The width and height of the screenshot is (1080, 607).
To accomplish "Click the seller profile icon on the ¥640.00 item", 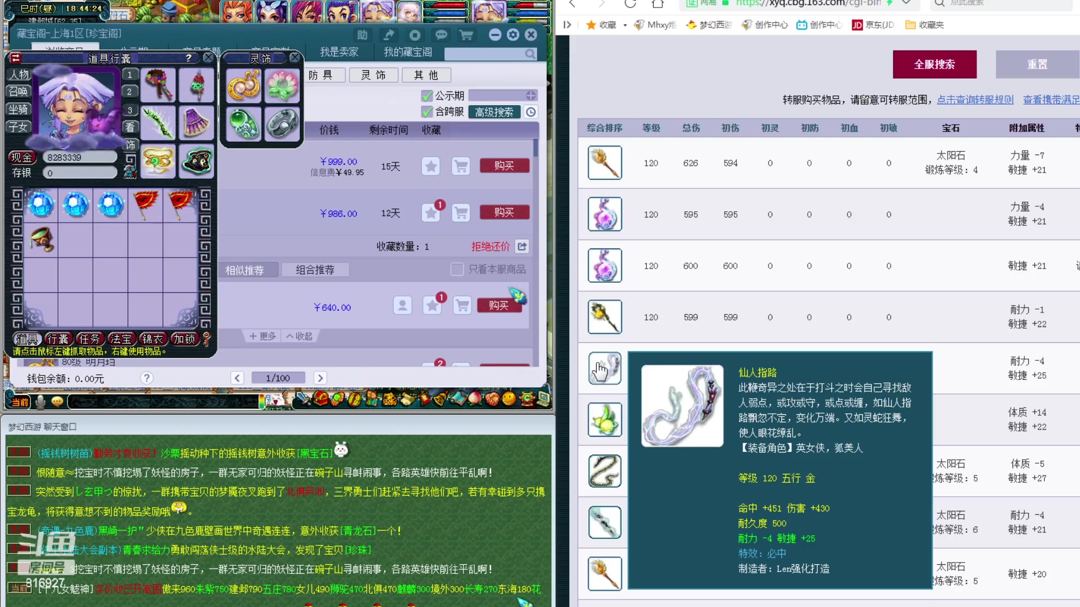I will [402, 306].
